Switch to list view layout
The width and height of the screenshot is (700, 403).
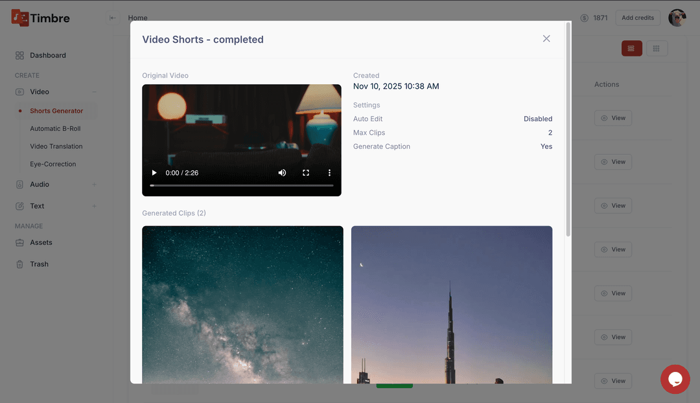(x=631, y=49)
